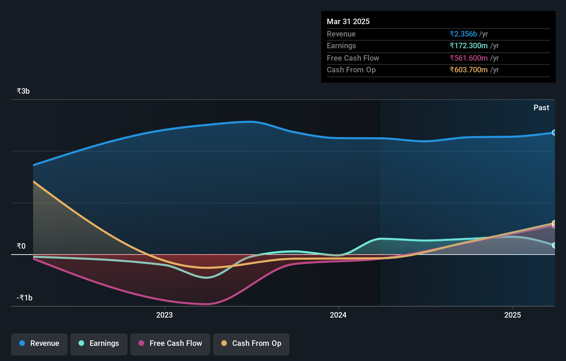Click the Revenue row label in tooltip

(x=341, y=34)
